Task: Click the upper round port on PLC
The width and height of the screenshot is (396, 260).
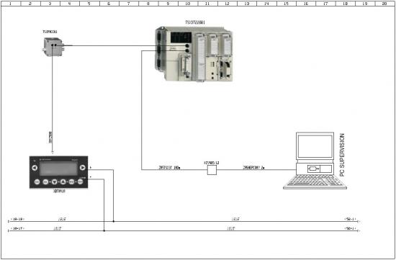Action: [x=187, y=45]
